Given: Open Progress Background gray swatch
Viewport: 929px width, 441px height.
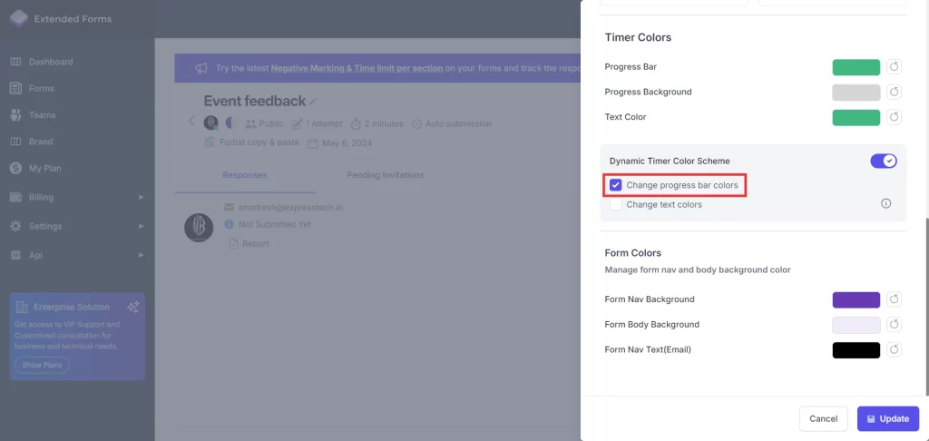Looking at the screenshot, I should click(856, 92).
